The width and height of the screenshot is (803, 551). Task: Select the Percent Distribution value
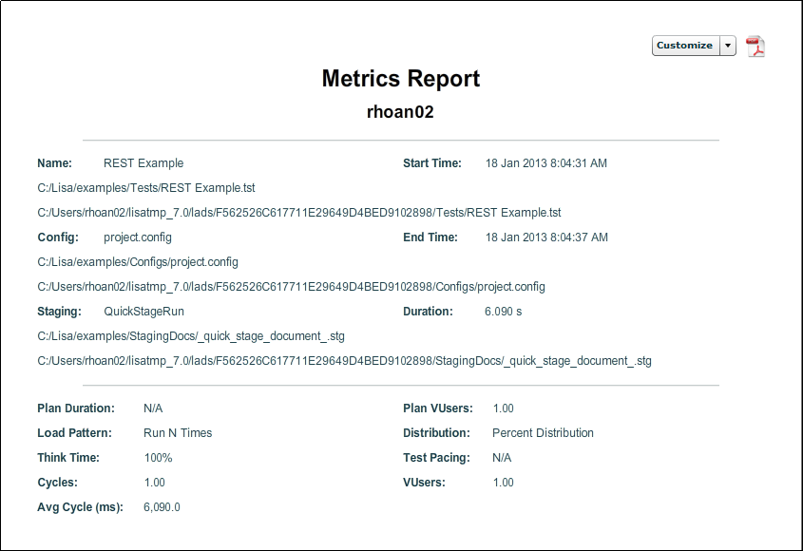click(543, 432)
